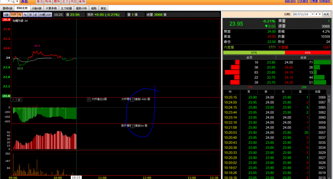Click the 最低 23.50 value

tap(271, 42)
